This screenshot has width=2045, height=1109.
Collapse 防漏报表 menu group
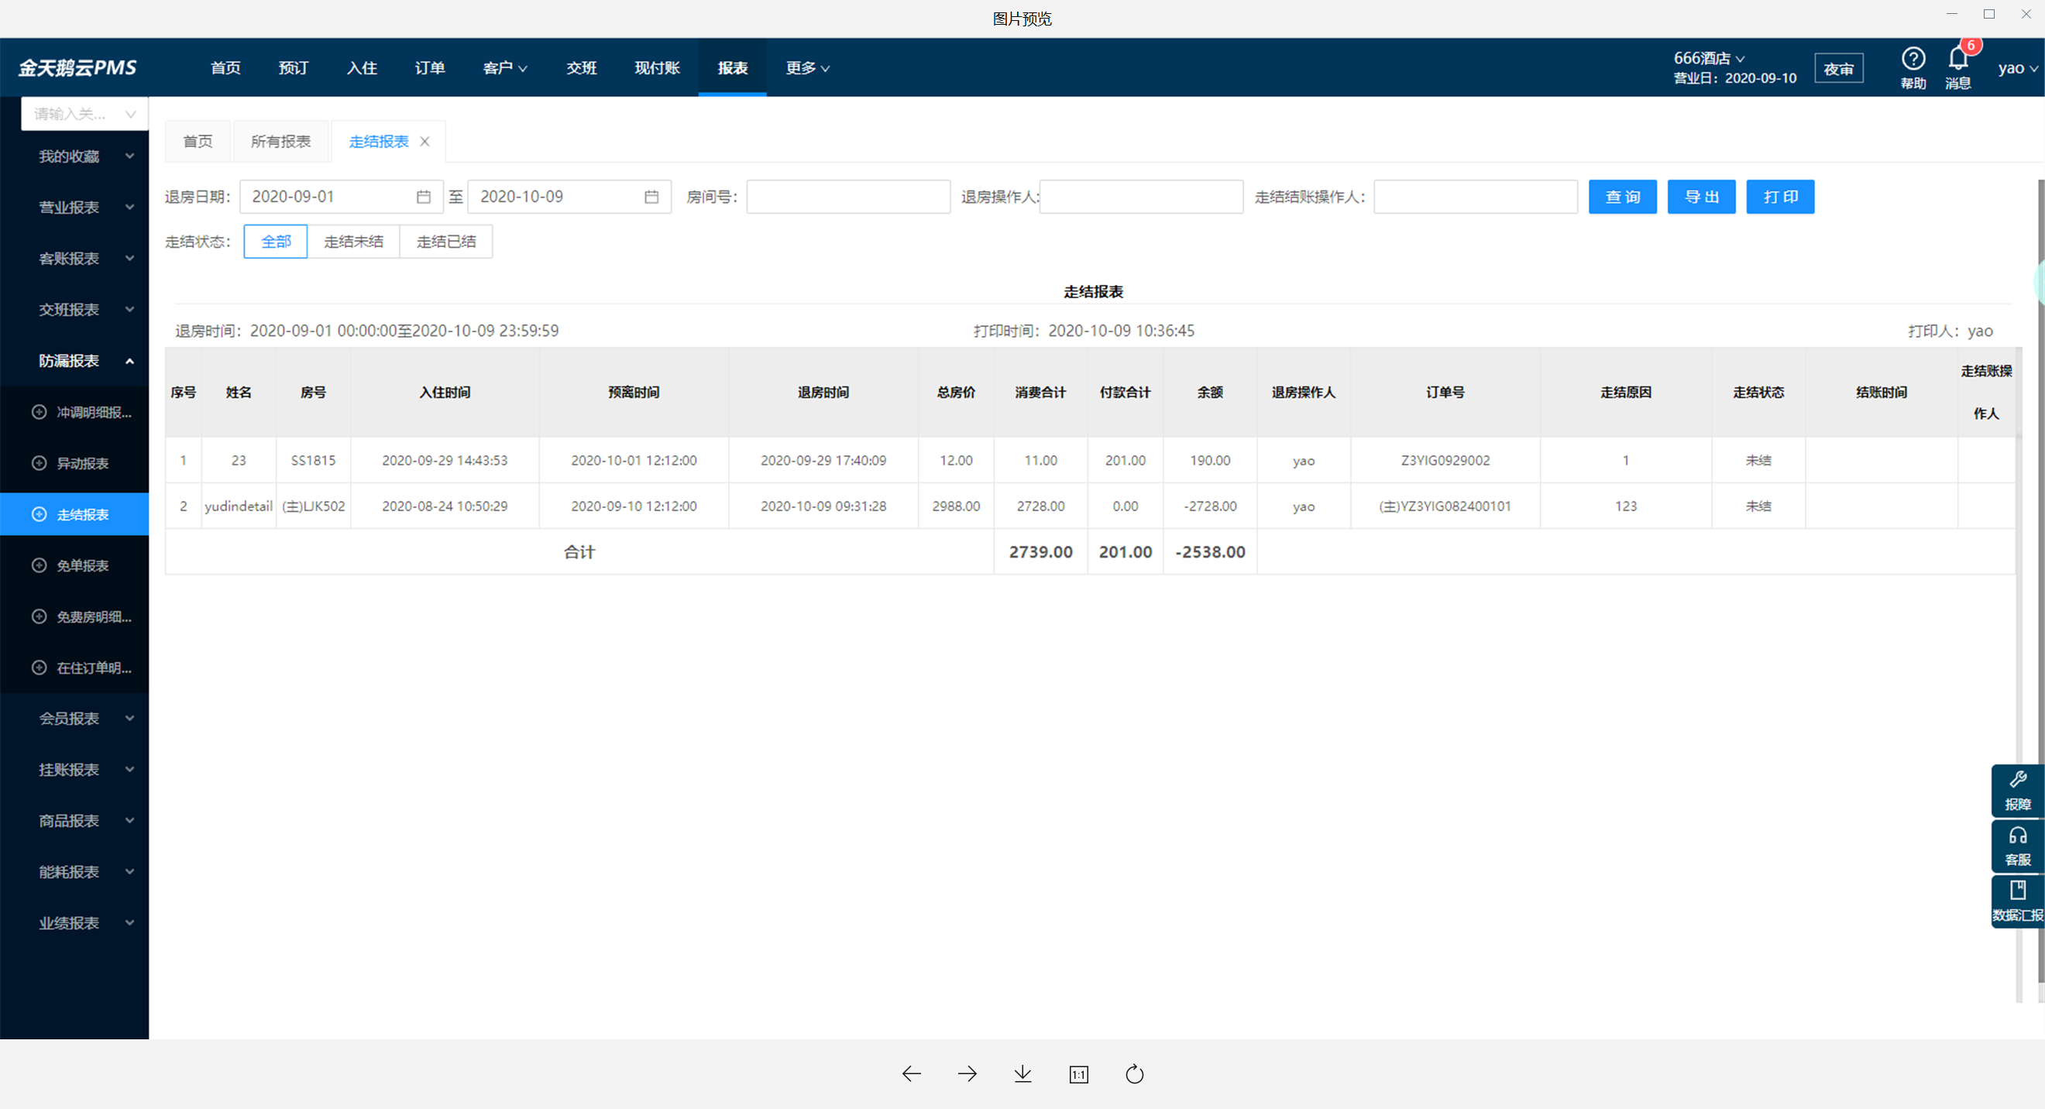[74, 361]
